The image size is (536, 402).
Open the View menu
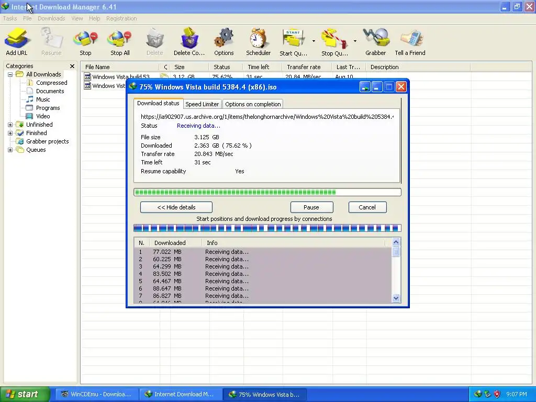coord(77,18)
